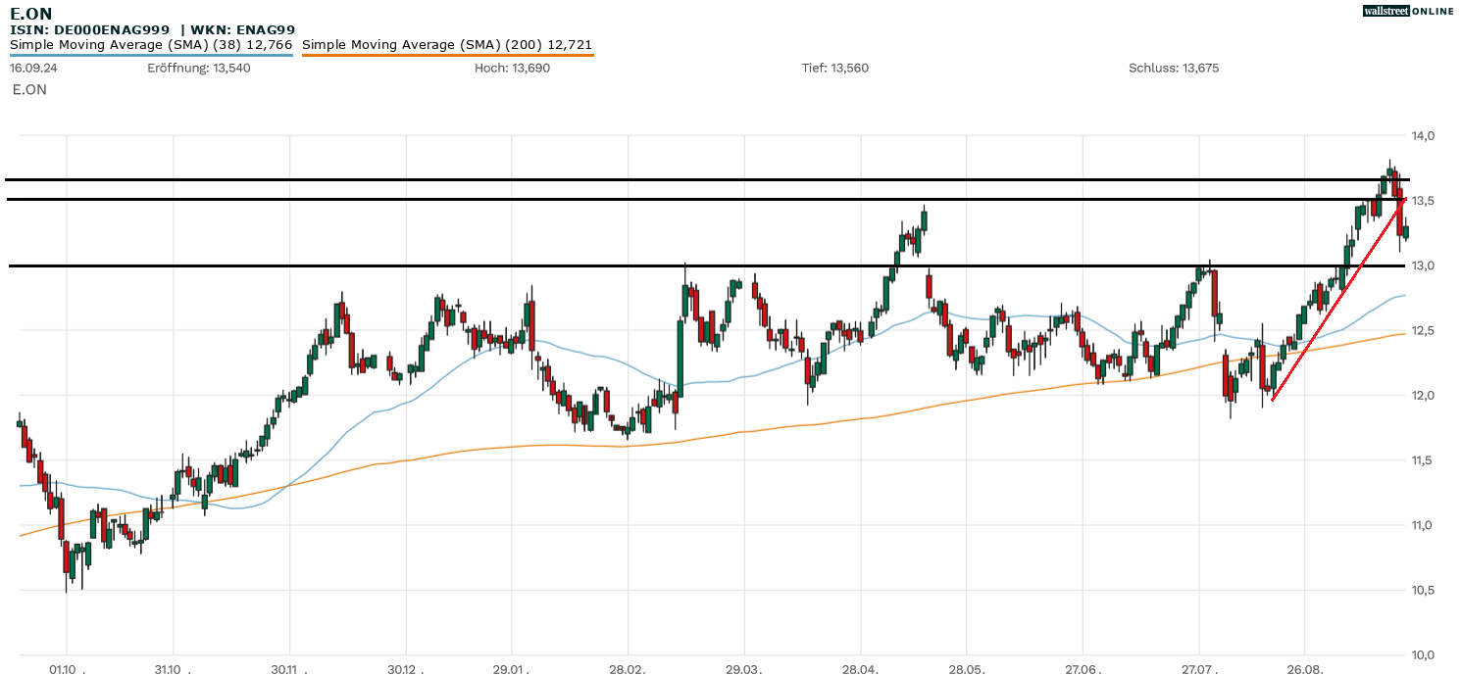Screen dimensions: 1461x675
Task: Click the Tief 13,560 value
Action: coord(834,68)
